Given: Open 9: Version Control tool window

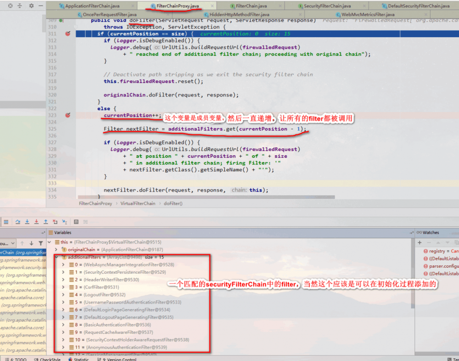Looking at the screenshot, I should [117, 359].
